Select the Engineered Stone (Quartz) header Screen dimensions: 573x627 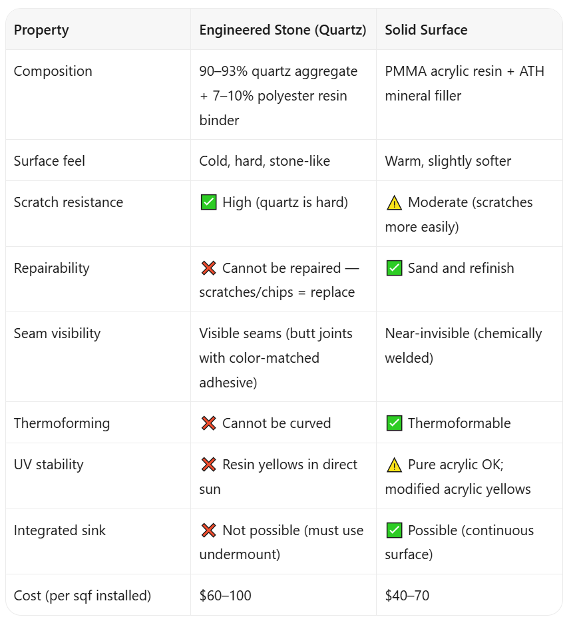(283, 30)
